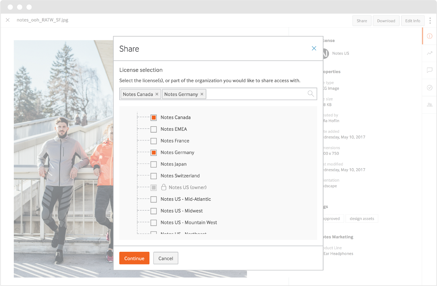Image resolution: width=437 pixels, height=286 pixels.
Task: Check the Notes EMEA checkbox
Action: click(154, 129)
